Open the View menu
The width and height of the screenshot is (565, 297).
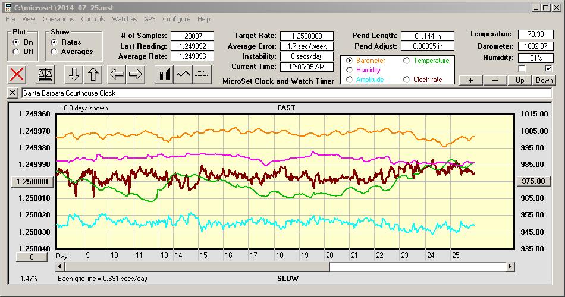point(29,19)
